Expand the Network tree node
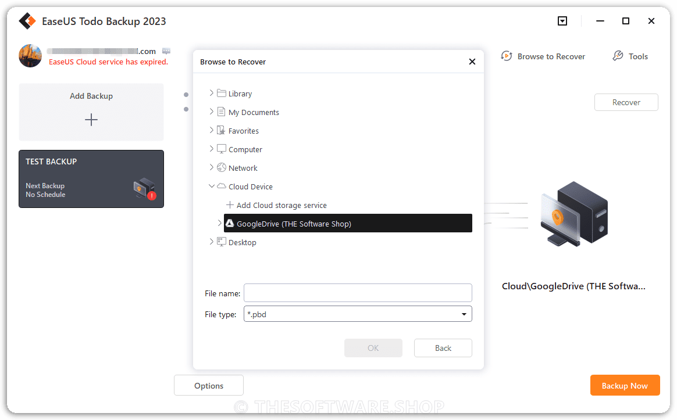The height and width of the screenshot is (420, 677). coord(211,167)
